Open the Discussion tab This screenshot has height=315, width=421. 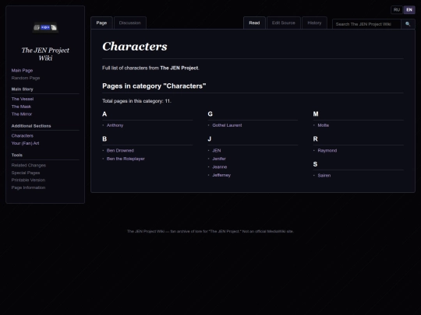point(130,23)
